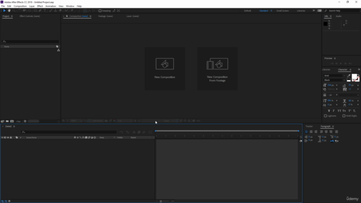Screen dimensions: 361x203
Task: Switch to Effect Controls tab
Action: click(30, 16)
